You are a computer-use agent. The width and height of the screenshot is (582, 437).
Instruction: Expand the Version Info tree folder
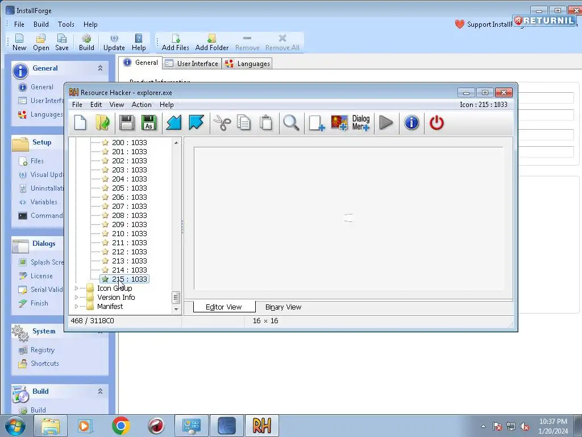[77, 297]
